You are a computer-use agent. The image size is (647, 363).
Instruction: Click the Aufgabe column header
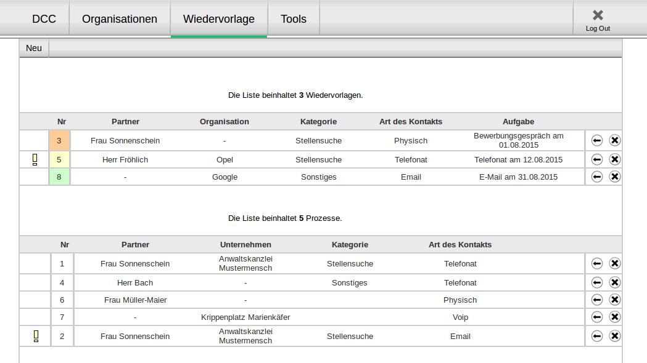pyautogui.click(x=518, y=121)
